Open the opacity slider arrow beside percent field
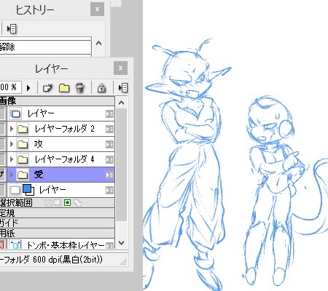The width and height of the screenshot is (328, 291). point(28,87)
